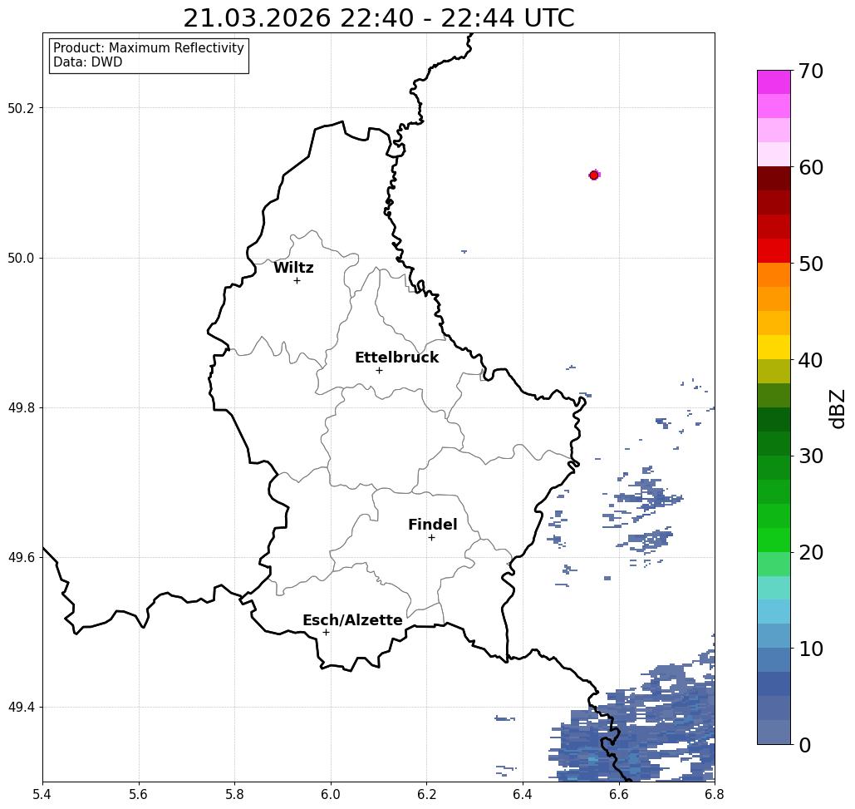Click the 70 label on the colorbar
Image resolution: width=855 pixels, height=809 pixels.
tap(811, 71)
